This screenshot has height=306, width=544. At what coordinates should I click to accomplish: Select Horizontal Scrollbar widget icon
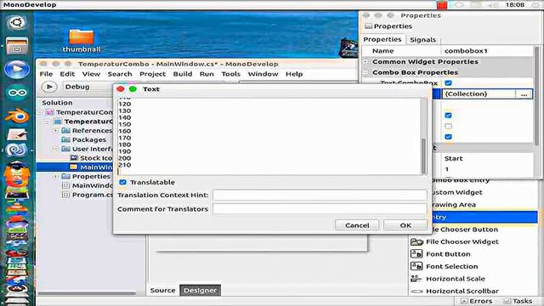tap(416, 291)
